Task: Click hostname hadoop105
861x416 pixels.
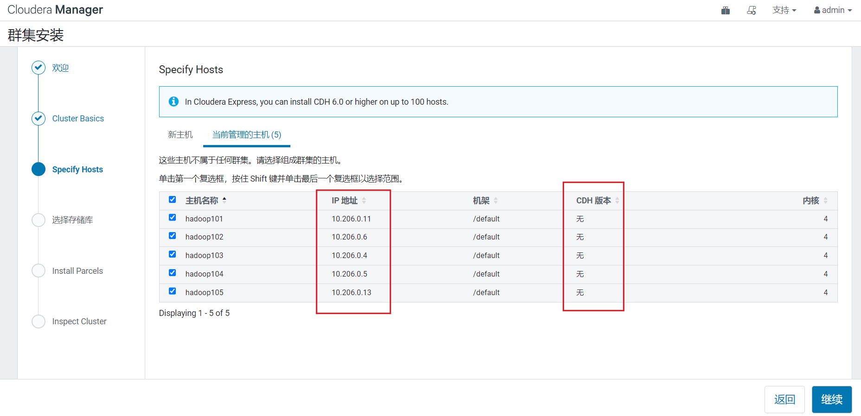Action: coord(204,292)
